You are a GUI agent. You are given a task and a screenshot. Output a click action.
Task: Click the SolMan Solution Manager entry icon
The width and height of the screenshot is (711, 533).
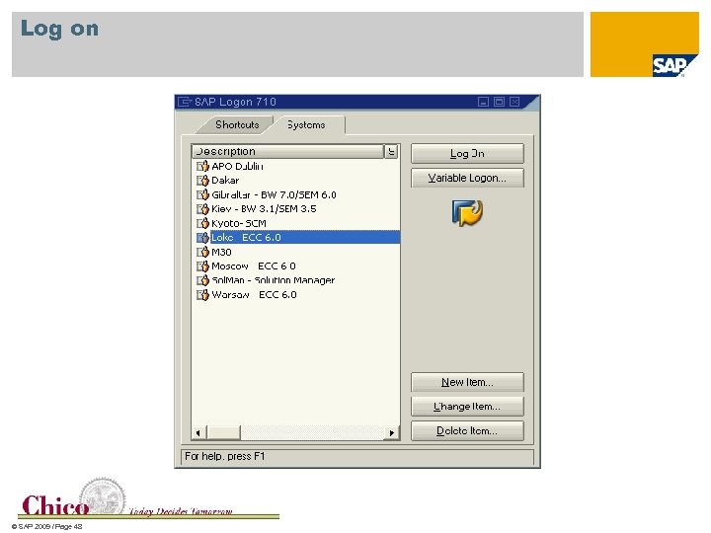coord(202,280)
